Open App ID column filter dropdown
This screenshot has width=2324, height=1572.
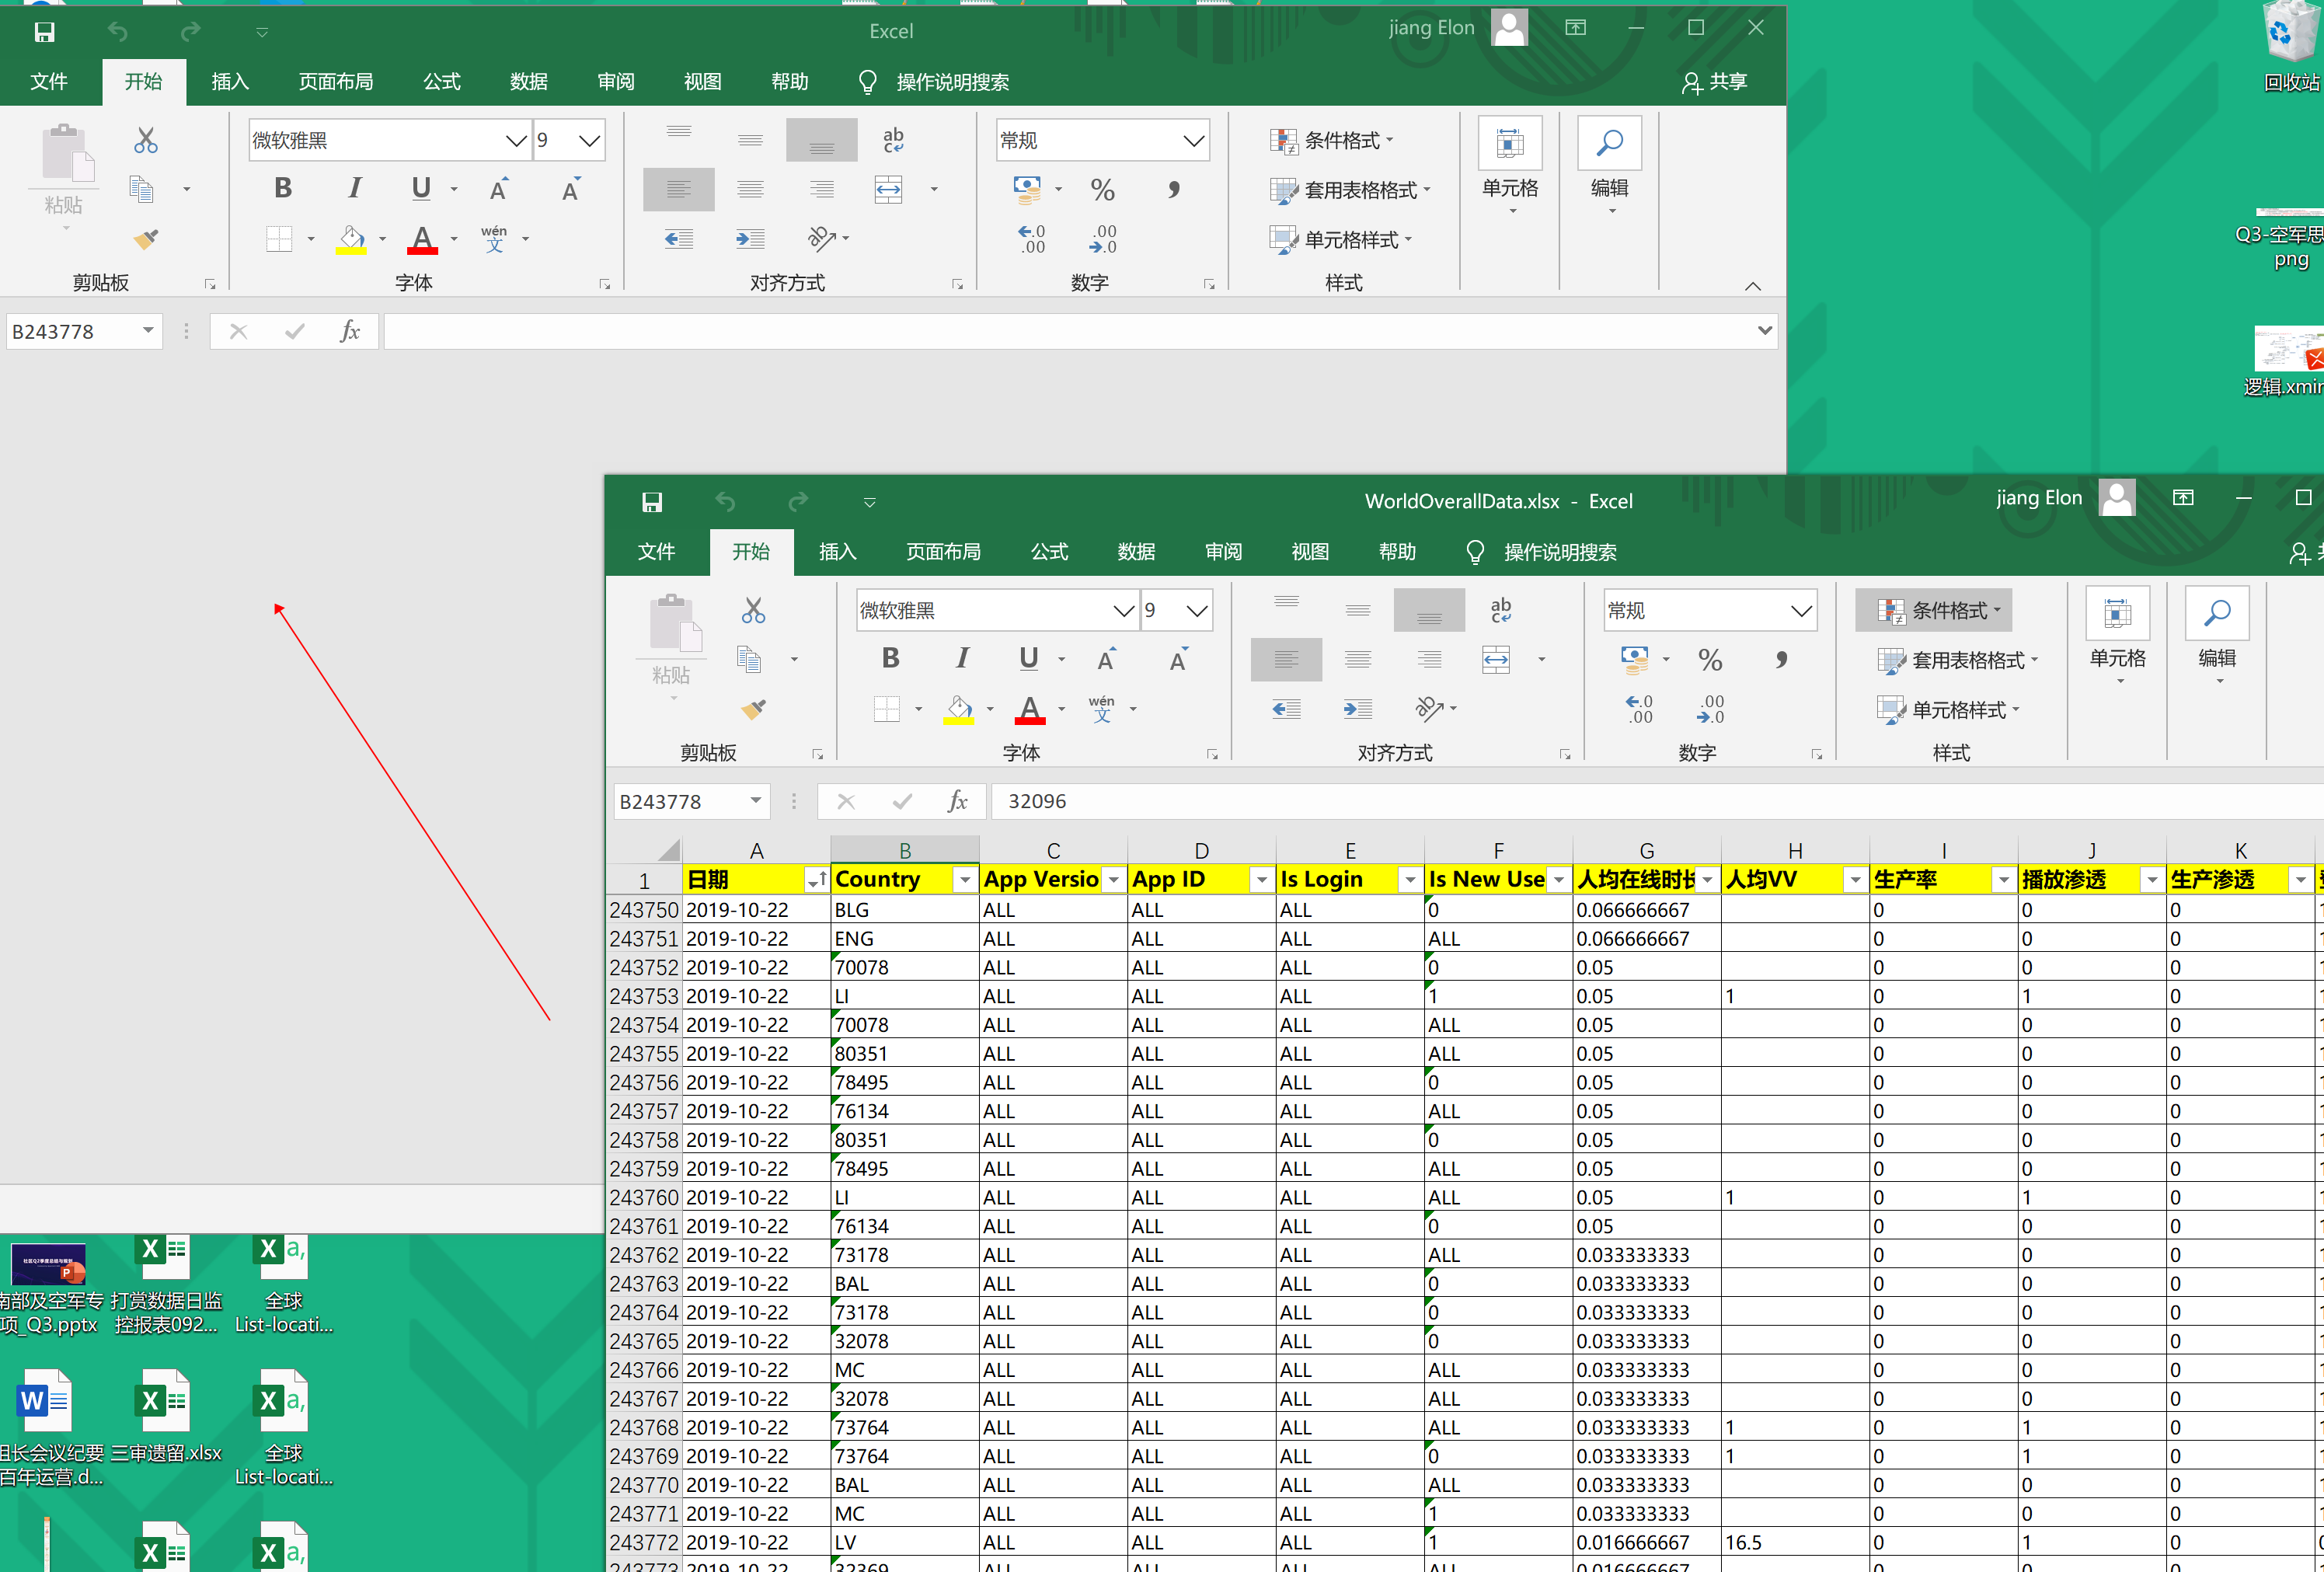tap(1261, 879)
